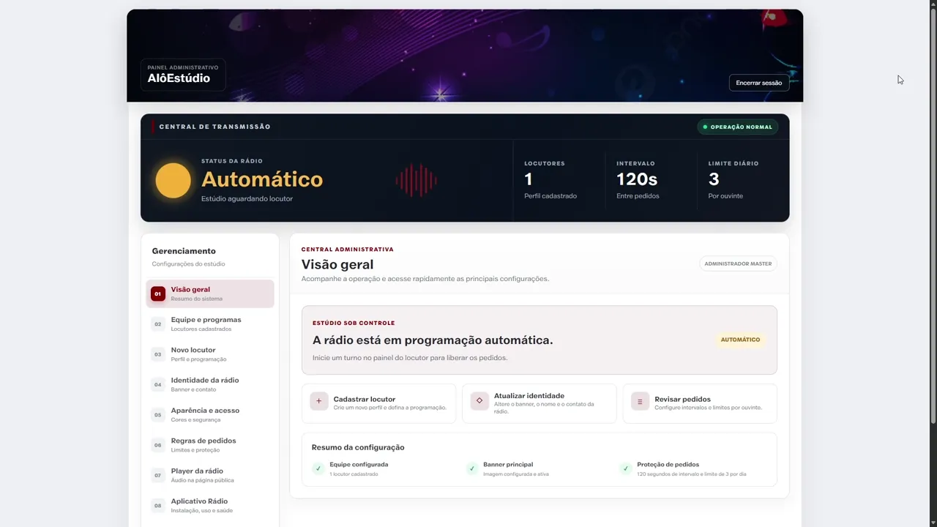Open Identidade da rádio settings
The height and width of the screenshot is (527, 937).
210,384
